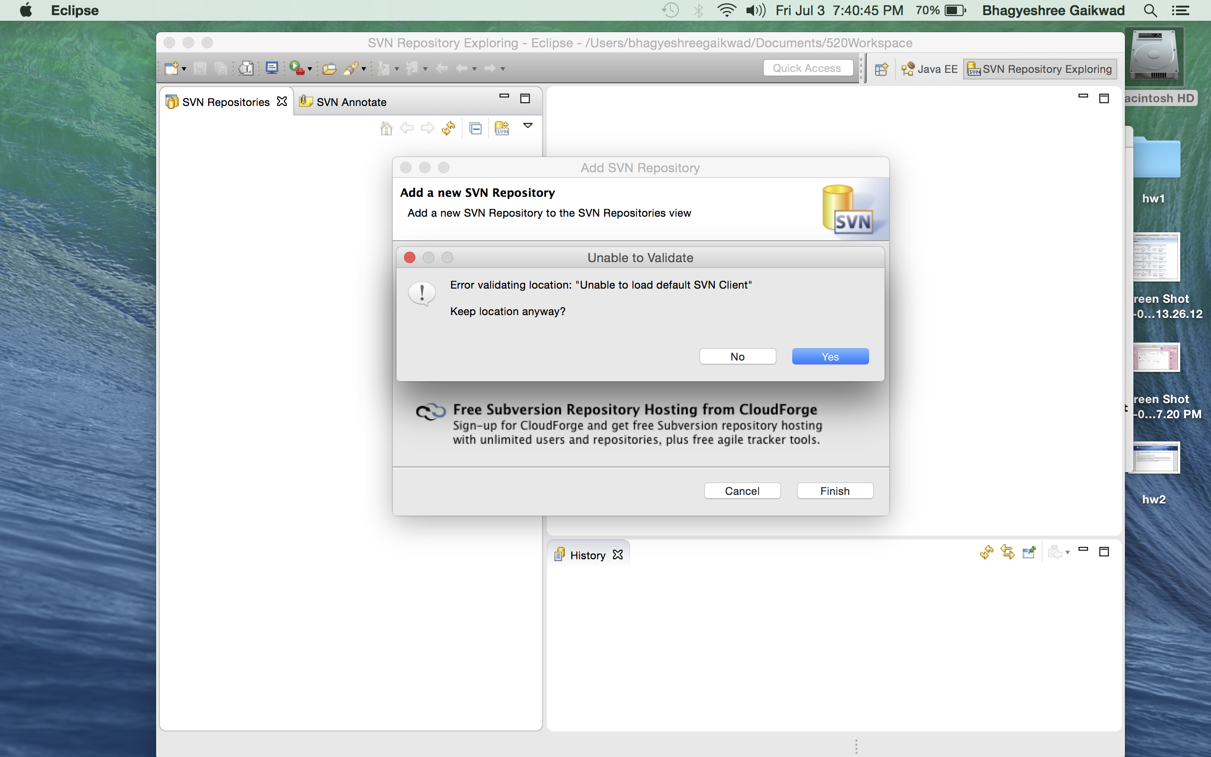This screenshot has width=1211, height=757.
Task: Switch to the SVN Annotate tab
Action: pos(351,102)
